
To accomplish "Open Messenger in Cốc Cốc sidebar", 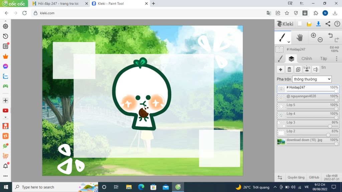I will point(5,66).
